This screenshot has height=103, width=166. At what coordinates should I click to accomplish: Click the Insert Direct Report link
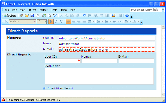tap(60, 88)
